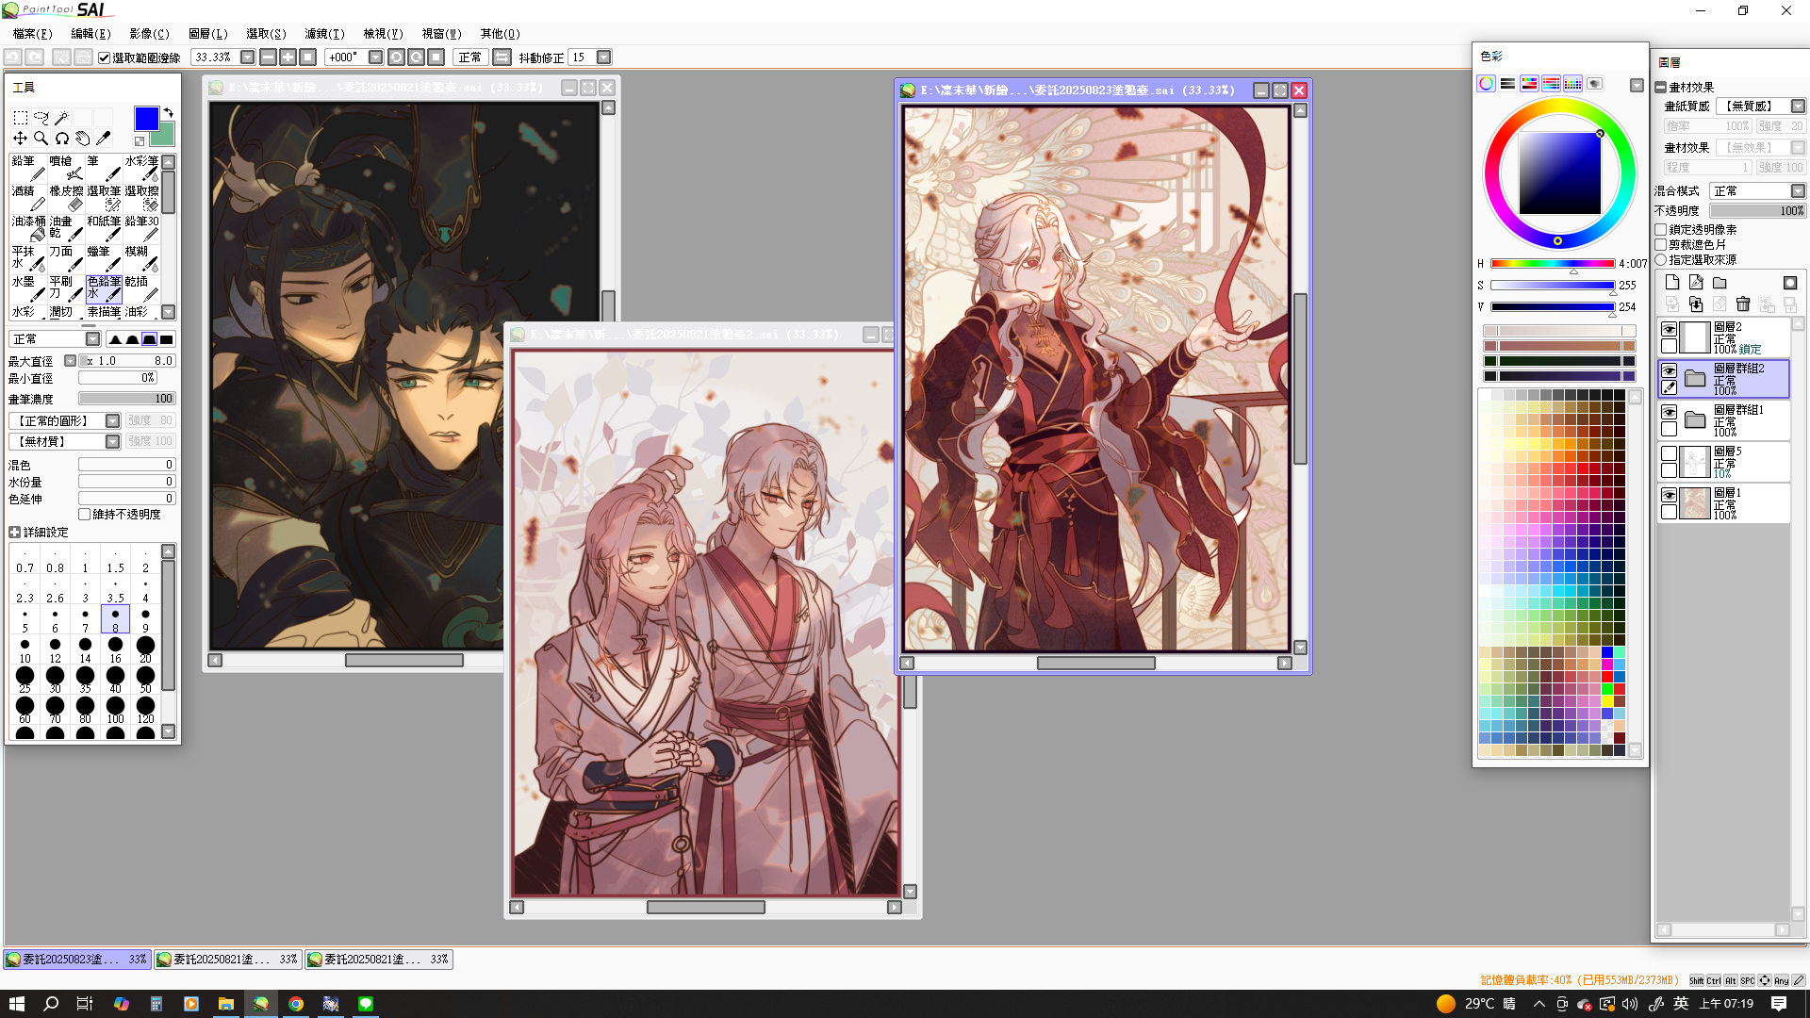Toggle the transparent color icon
Viewport: 1810px width, 1018px height.
139,141
